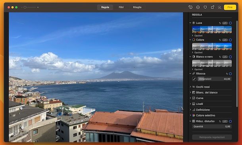Click the more options ellipsis icon
Viewport: 242px width, 145px height.
(x=198, y=7)
